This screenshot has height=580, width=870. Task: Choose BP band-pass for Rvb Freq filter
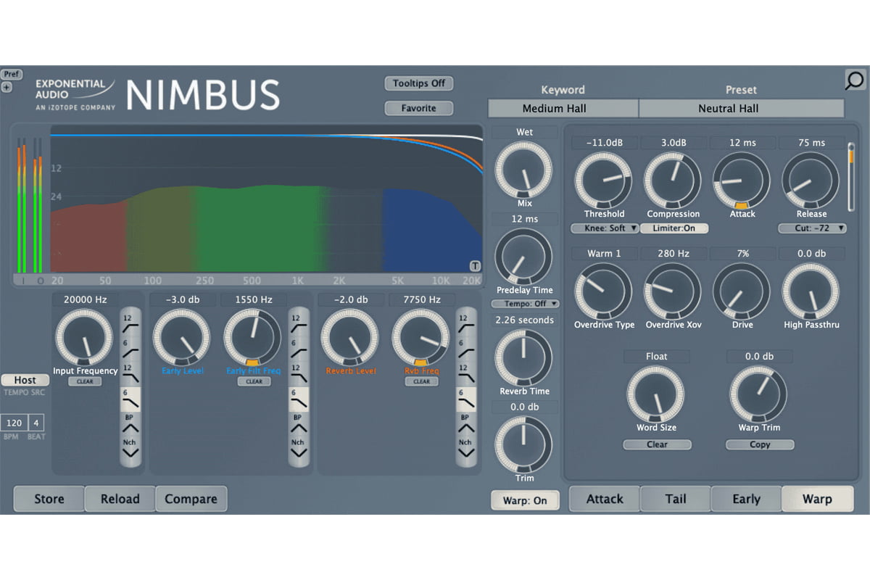467,424
